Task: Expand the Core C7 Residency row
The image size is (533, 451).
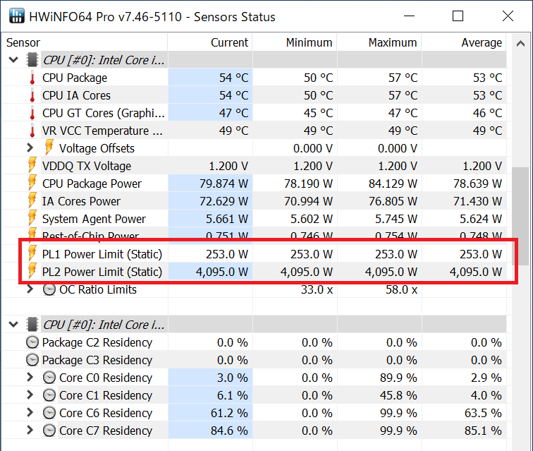Action: (x=30, y=431)
